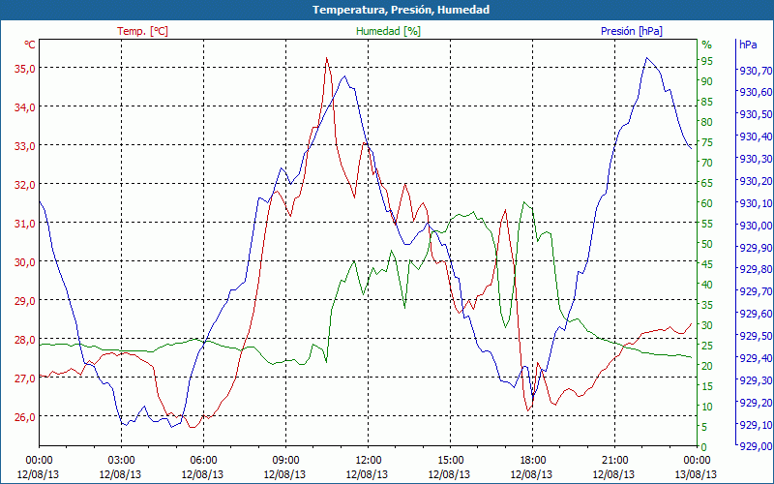This screenshot has width=774, height=484.
Task: Click the 930,10 pressure axis value
Action: (756, 203)
